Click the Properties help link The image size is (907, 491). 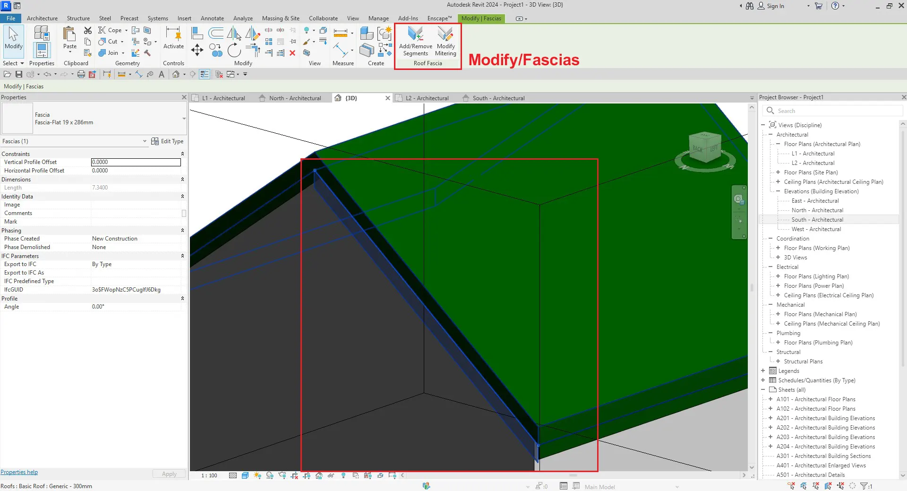pos(19,472)
